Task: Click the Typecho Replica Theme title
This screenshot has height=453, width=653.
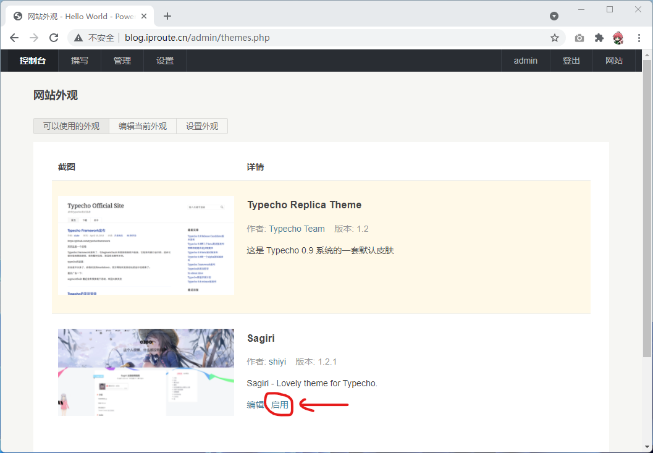Action: [305, 205]
